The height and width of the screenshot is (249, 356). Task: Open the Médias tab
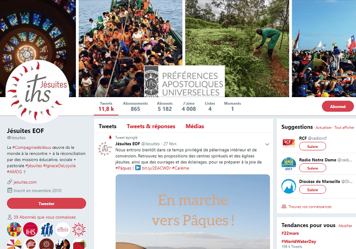(x=195, y=126)
